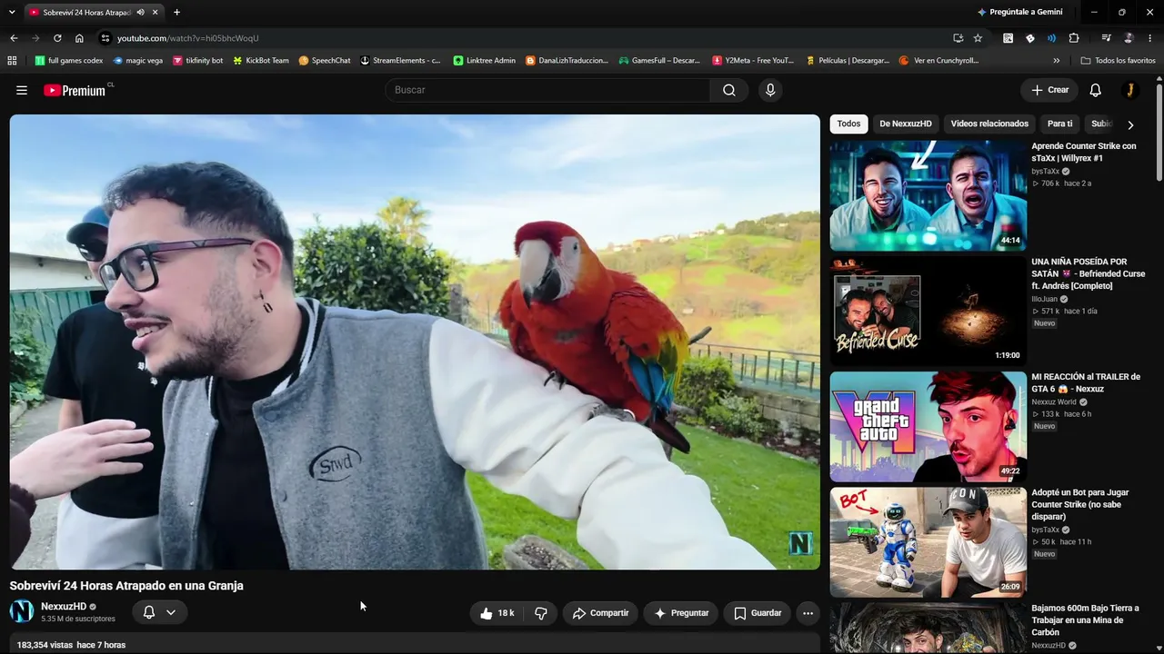Open the YouTube guide hamburger menu
Viewport: 1164px width, 654px height.
pos(22,90)
